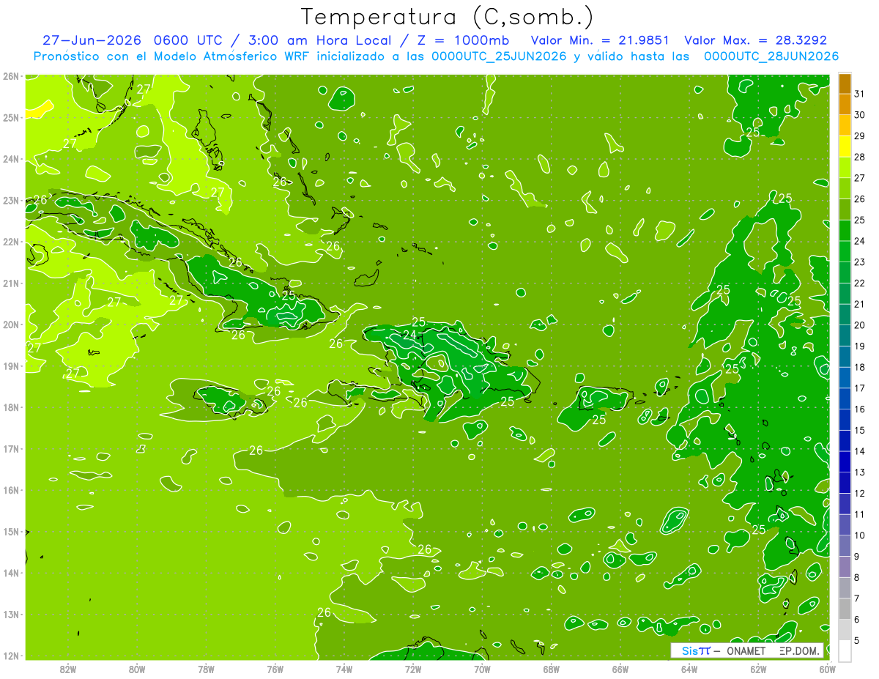Click the bright yellow colorbar swatch

tap(845, 147)
